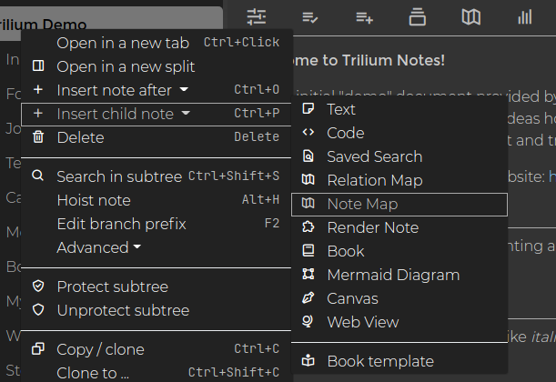Expand the Advanced submenu arrow

pos(137,246)
